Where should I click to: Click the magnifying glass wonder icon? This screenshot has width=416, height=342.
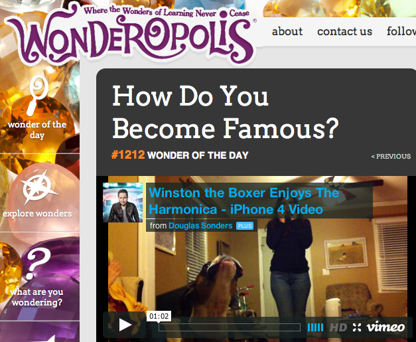[x=37, y=96]
